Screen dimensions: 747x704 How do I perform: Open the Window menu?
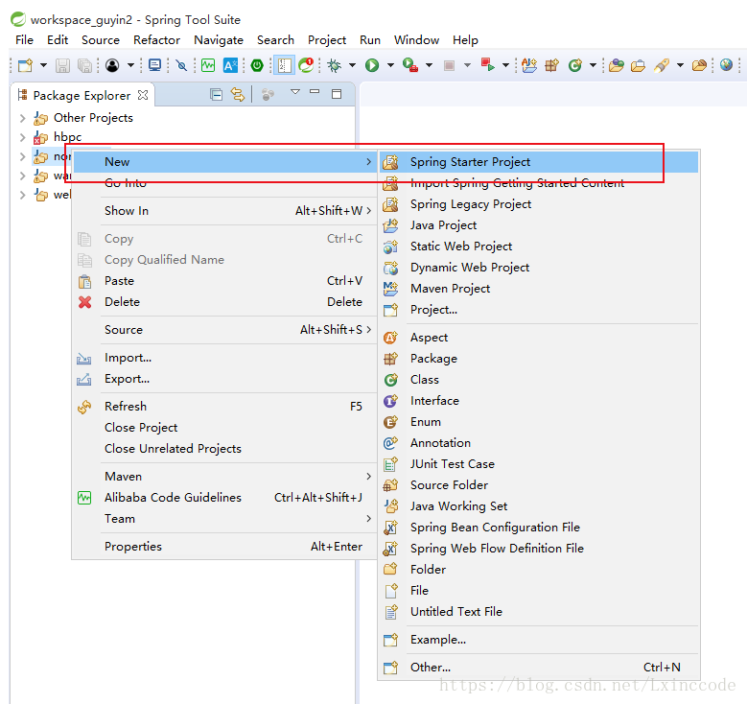(x=416, y=40)
